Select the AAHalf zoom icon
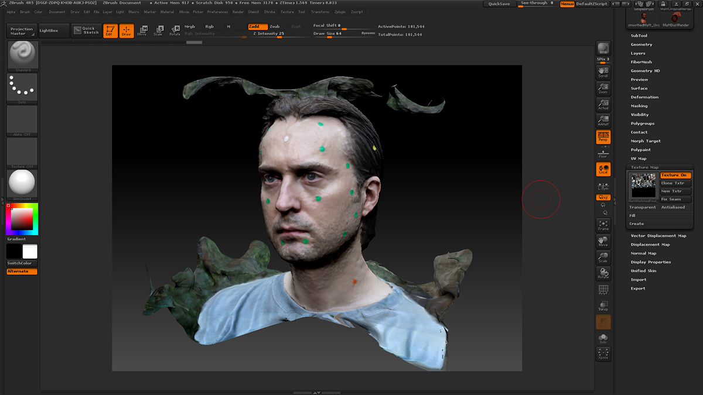The height and width of the screenshot is (395, 703). [603, 121]
